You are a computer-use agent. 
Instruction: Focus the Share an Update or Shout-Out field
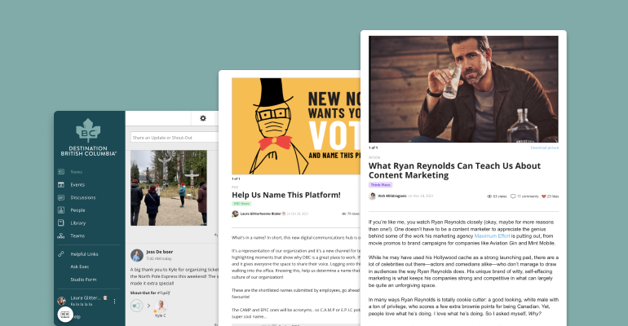coord(175,138)
